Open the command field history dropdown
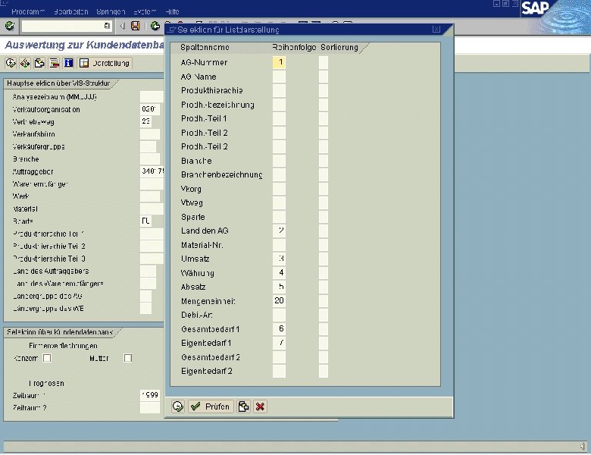 107,26
